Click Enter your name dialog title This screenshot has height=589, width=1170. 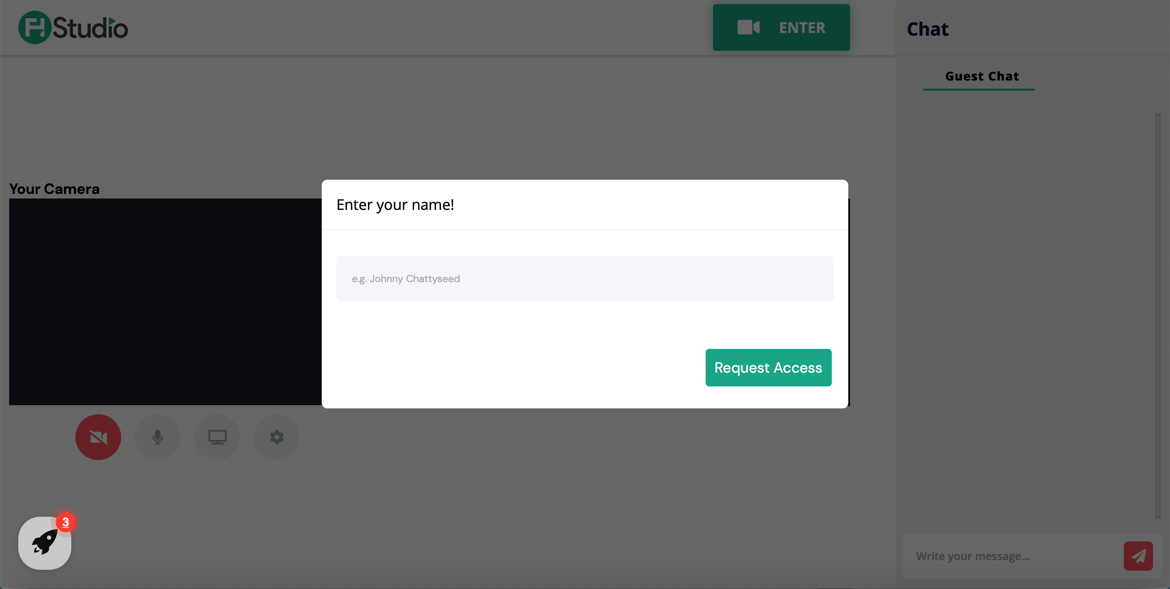[395, 205]
